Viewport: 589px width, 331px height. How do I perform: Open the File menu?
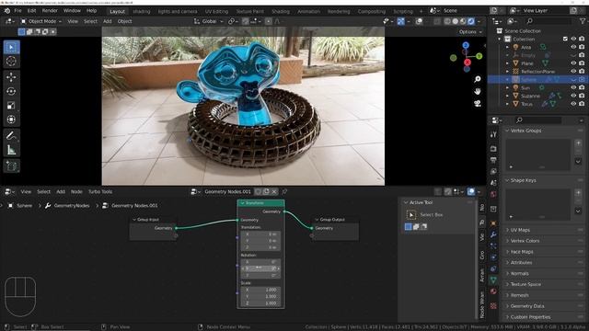18,11
